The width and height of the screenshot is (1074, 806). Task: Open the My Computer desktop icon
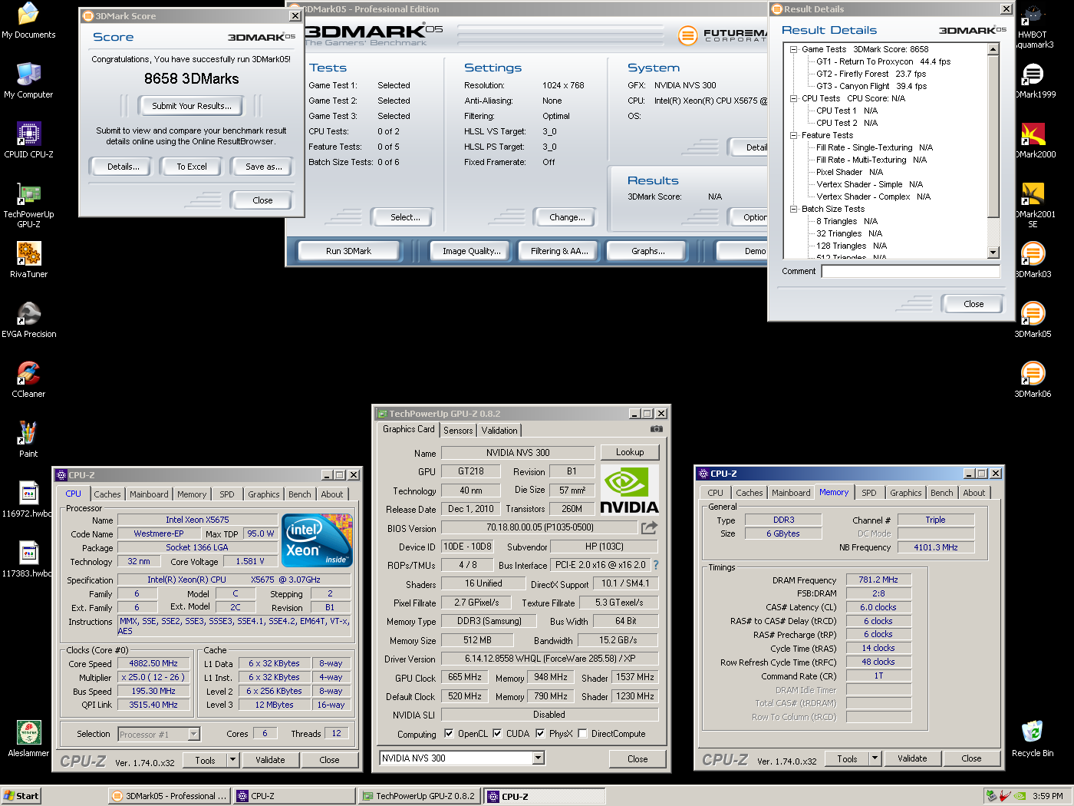pyautogui.click(x=28, y=81)
